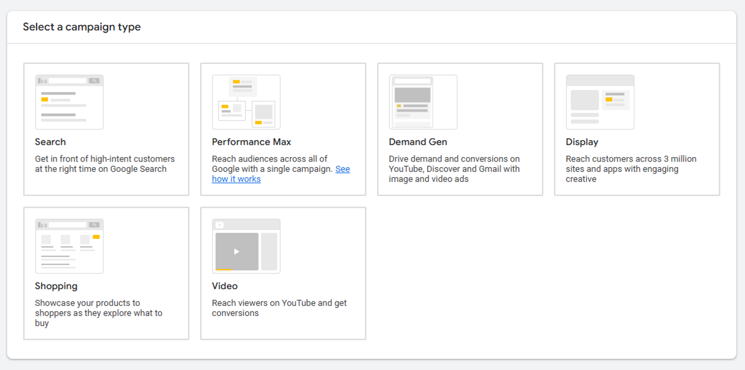Open the 'See how it works' link
Image resolution: width=745 pixels, height=370 pixels.
click(281, 174)
